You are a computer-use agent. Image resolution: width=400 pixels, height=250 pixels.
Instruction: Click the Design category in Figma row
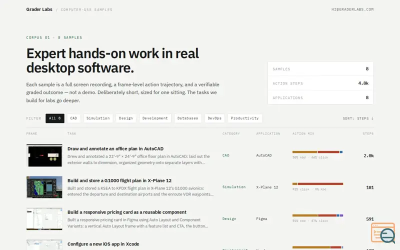229,219
